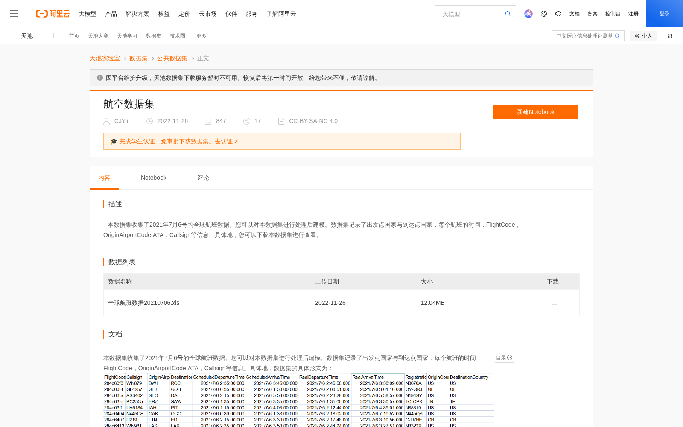683x427 pixels.
Task: Click the 新建Notebook button
Action: (x=536, y=112)
